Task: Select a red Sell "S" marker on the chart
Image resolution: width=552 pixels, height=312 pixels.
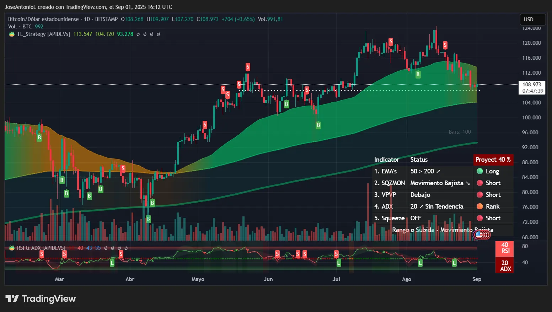Action: pyautogui.click(x=248, y=67)
